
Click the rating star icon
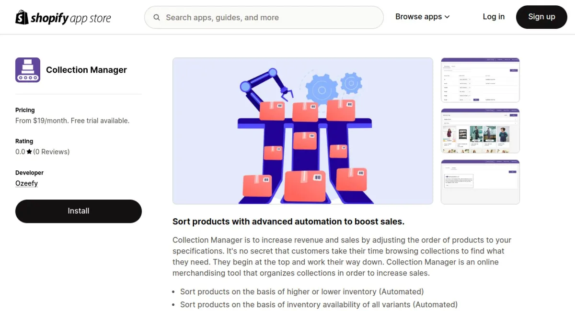29,152
